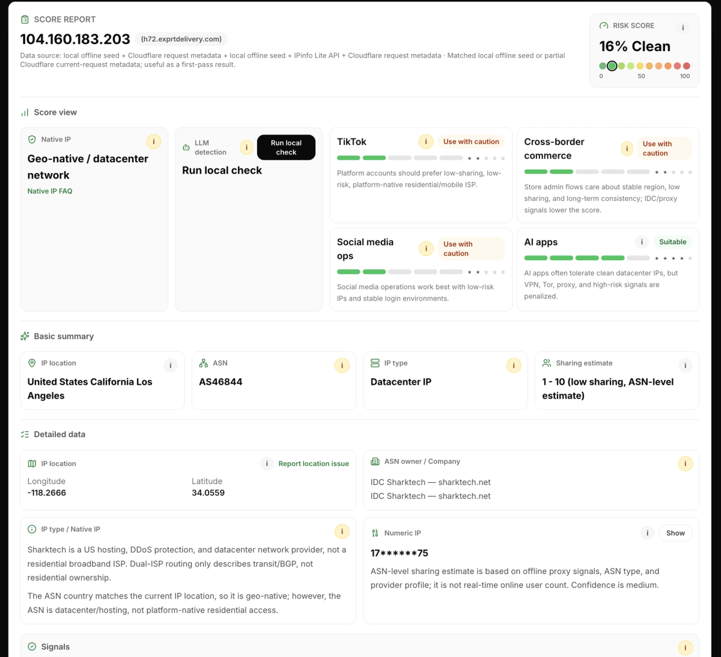Click the LLM detection robot icon
The width and height of the screenshot is (721, 657).
[x=186, y=147]
